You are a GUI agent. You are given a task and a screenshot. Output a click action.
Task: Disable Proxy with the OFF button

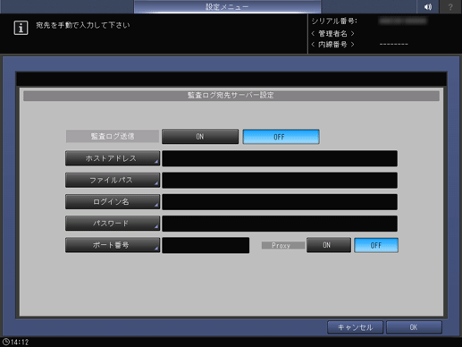click(x=376, y=245)
